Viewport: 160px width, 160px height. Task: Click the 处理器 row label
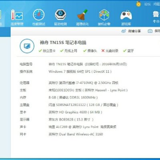coord(24,83)
